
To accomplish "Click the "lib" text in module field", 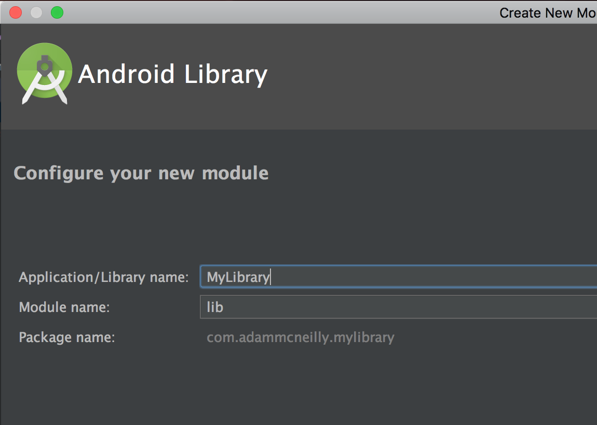I will click(215, 307).
